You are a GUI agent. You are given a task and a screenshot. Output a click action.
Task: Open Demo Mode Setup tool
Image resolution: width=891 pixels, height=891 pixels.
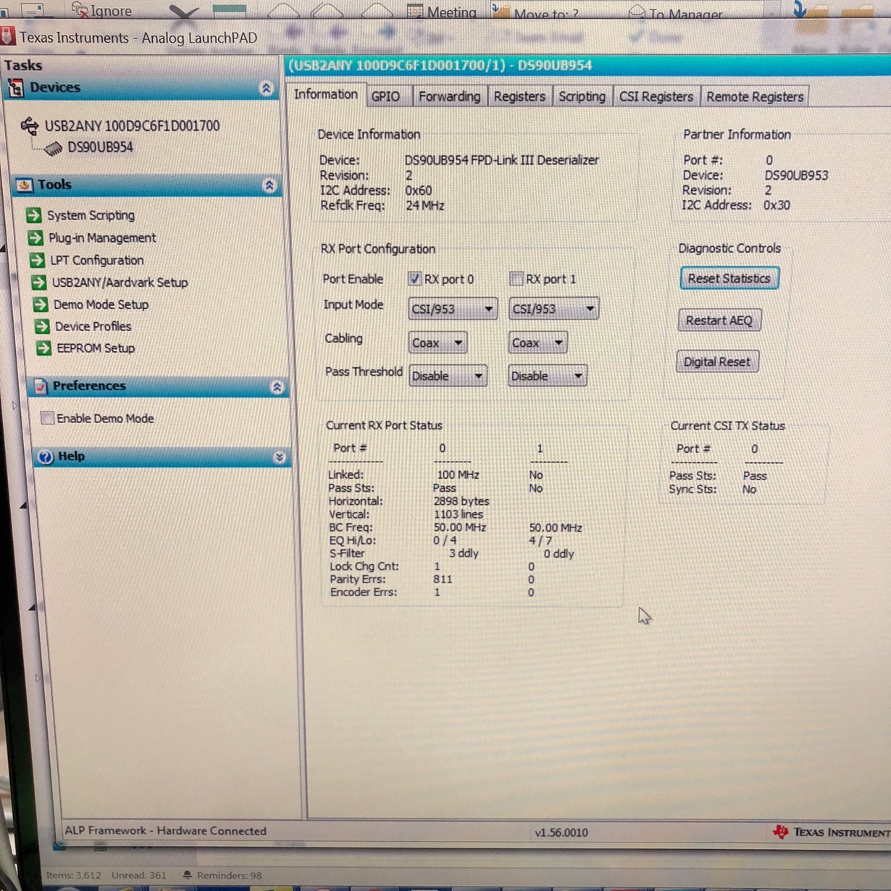(x=101, y=305)
